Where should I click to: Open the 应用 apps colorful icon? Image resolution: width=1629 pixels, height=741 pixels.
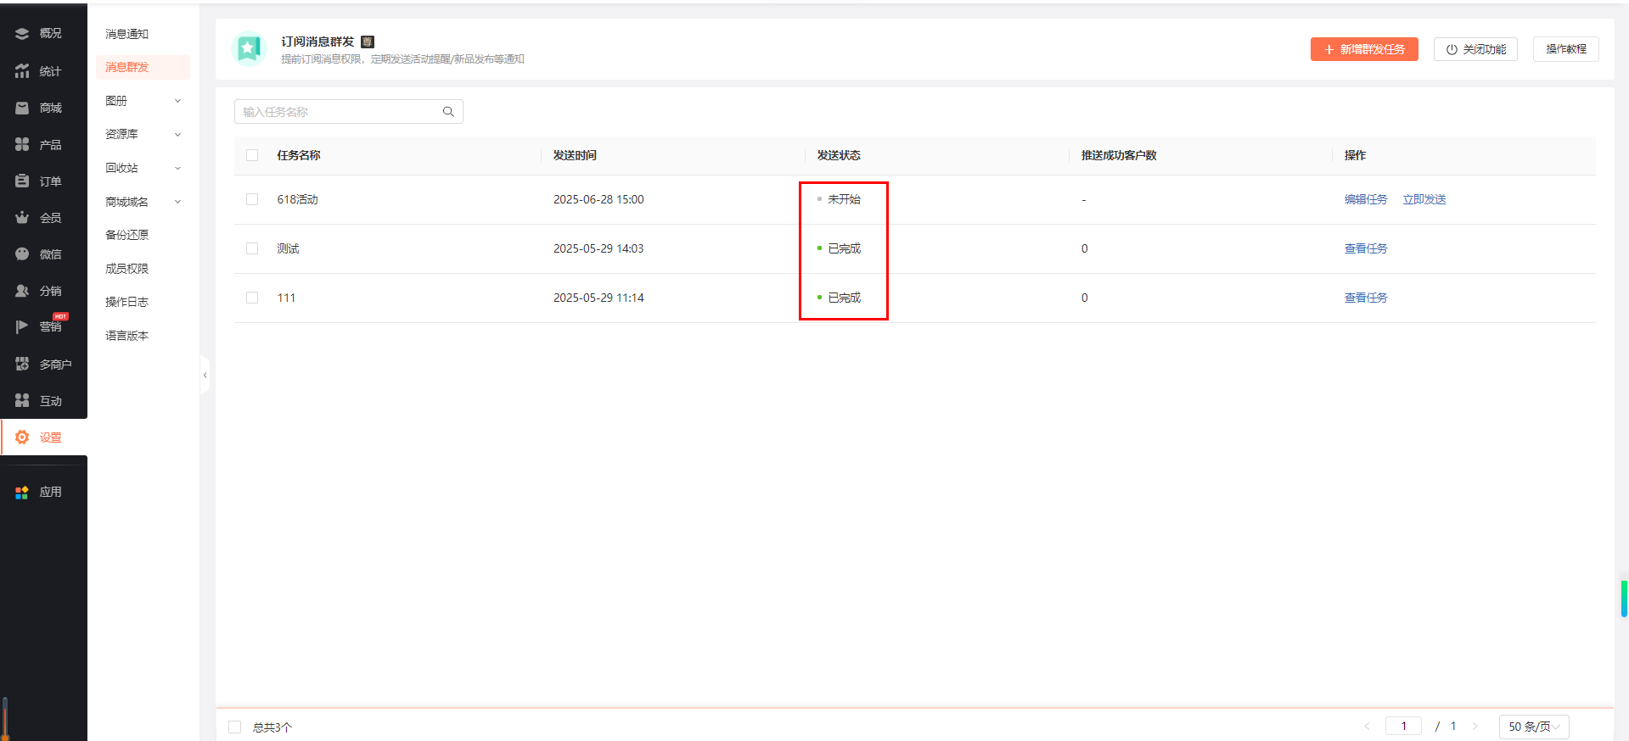[x=22, y=492]
